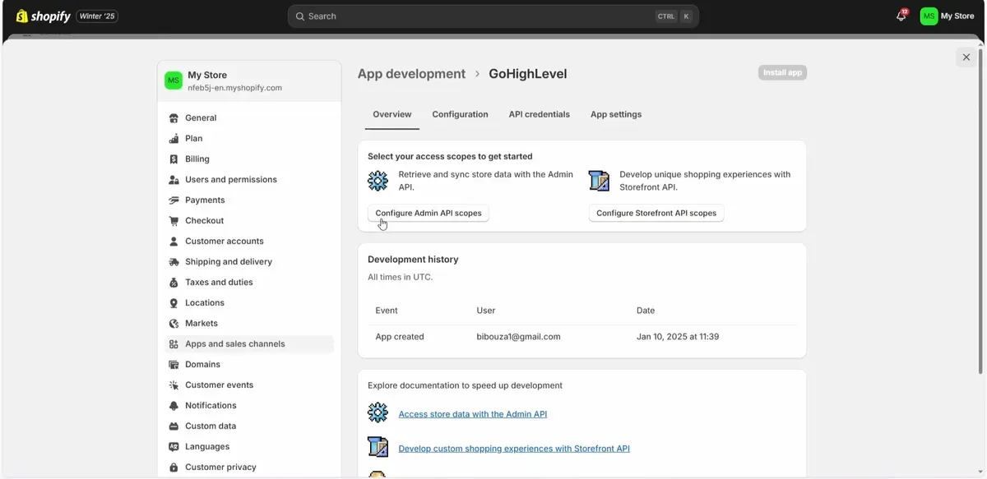Click the Customer privacy lock icon
Viewport: 987px width, 479px height.
(174, 467)
